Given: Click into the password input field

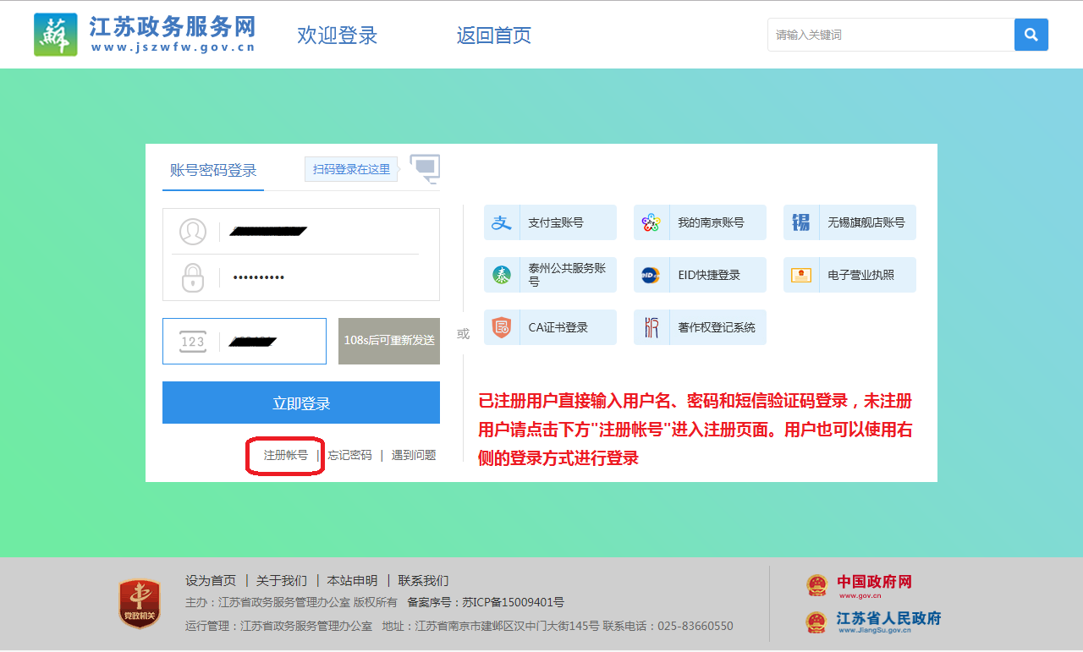Looking at the screenshot, I should (326, 277).
